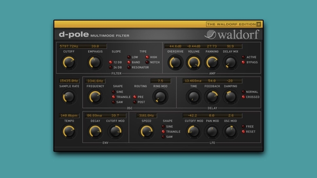The height and width of the screenshot is (178, 317).
Task: Choose the Low filter type
Action: point(129,57)
